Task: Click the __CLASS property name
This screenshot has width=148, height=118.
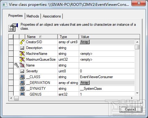Action: pos(33,77)
